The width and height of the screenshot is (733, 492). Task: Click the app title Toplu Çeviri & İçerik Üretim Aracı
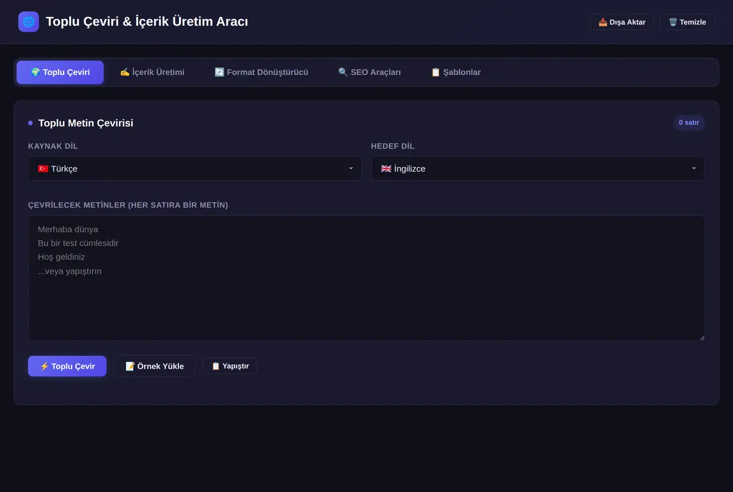tap(147, 22)
